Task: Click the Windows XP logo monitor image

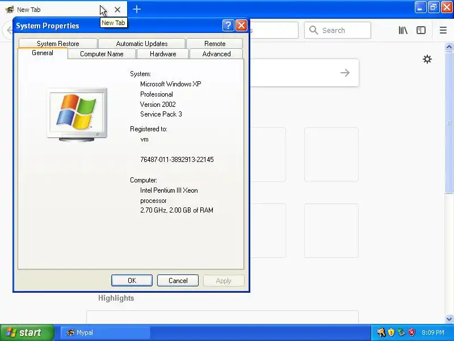Action: 77,115
